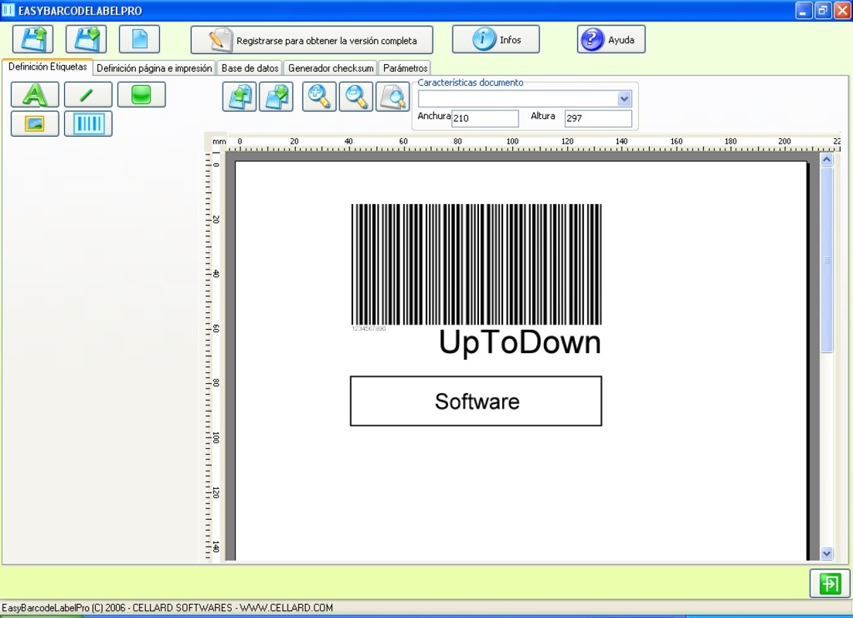Click the Anchura input field
Viewport: 853px width, 618px height.
pyautogui.click(x=484, y=118)
